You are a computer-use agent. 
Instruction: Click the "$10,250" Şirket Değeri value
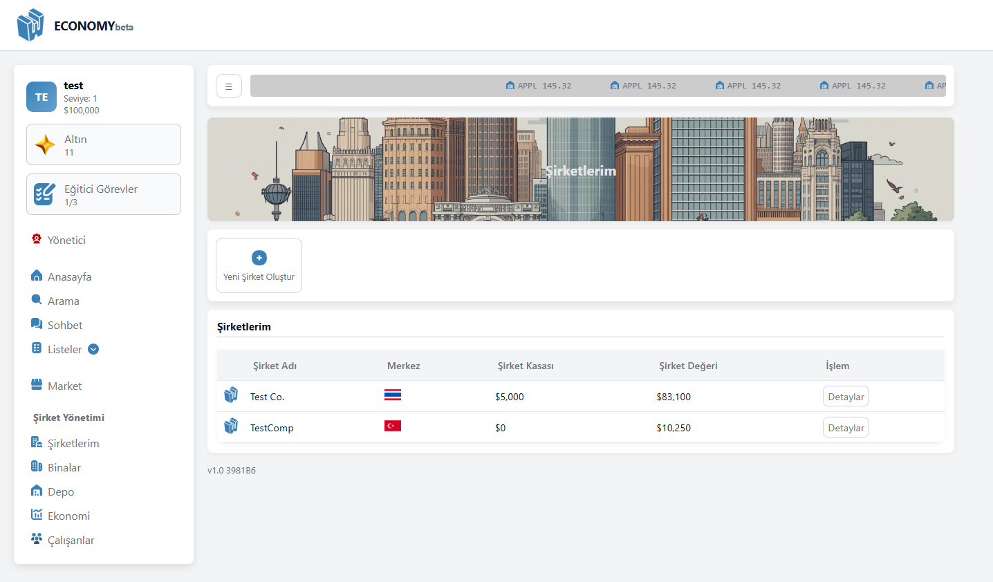[x=674, y=428]
